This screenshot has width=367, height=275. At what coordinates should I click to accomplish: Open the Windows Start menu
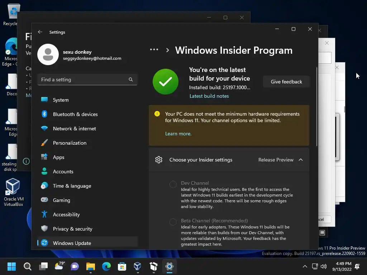(11, 266)
